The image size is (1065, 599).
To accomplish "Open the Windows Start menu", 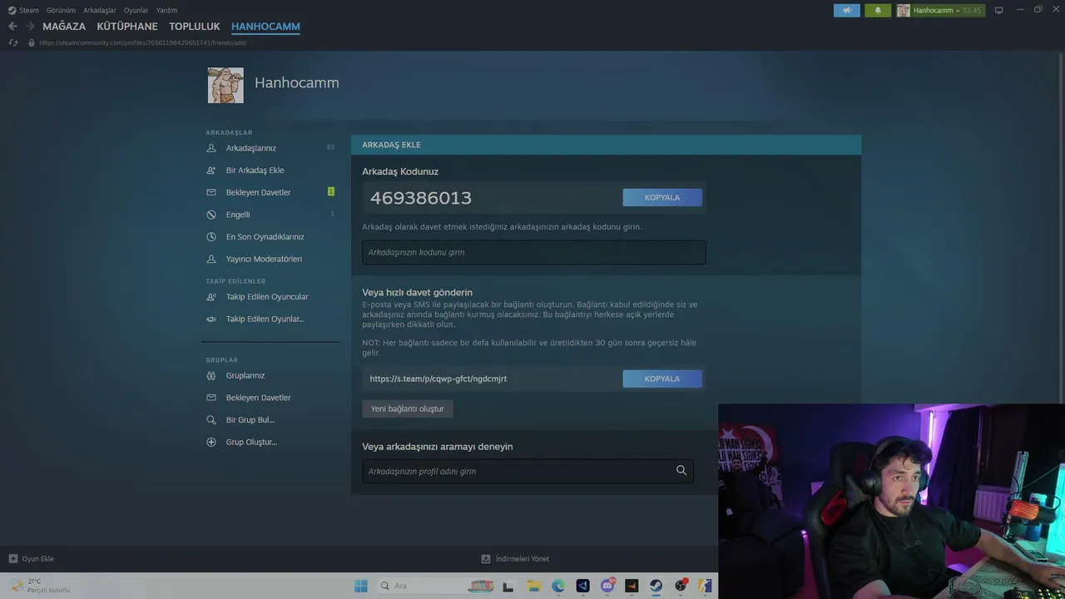I will pyautogui.click(x=360, y=586).
